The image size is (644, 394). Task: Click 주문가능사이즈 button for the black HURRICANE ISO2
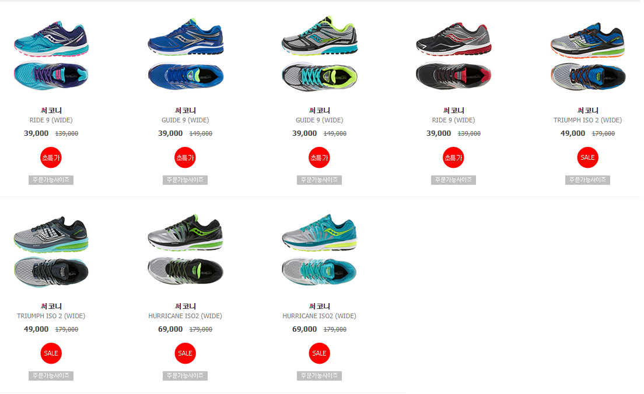185,375
